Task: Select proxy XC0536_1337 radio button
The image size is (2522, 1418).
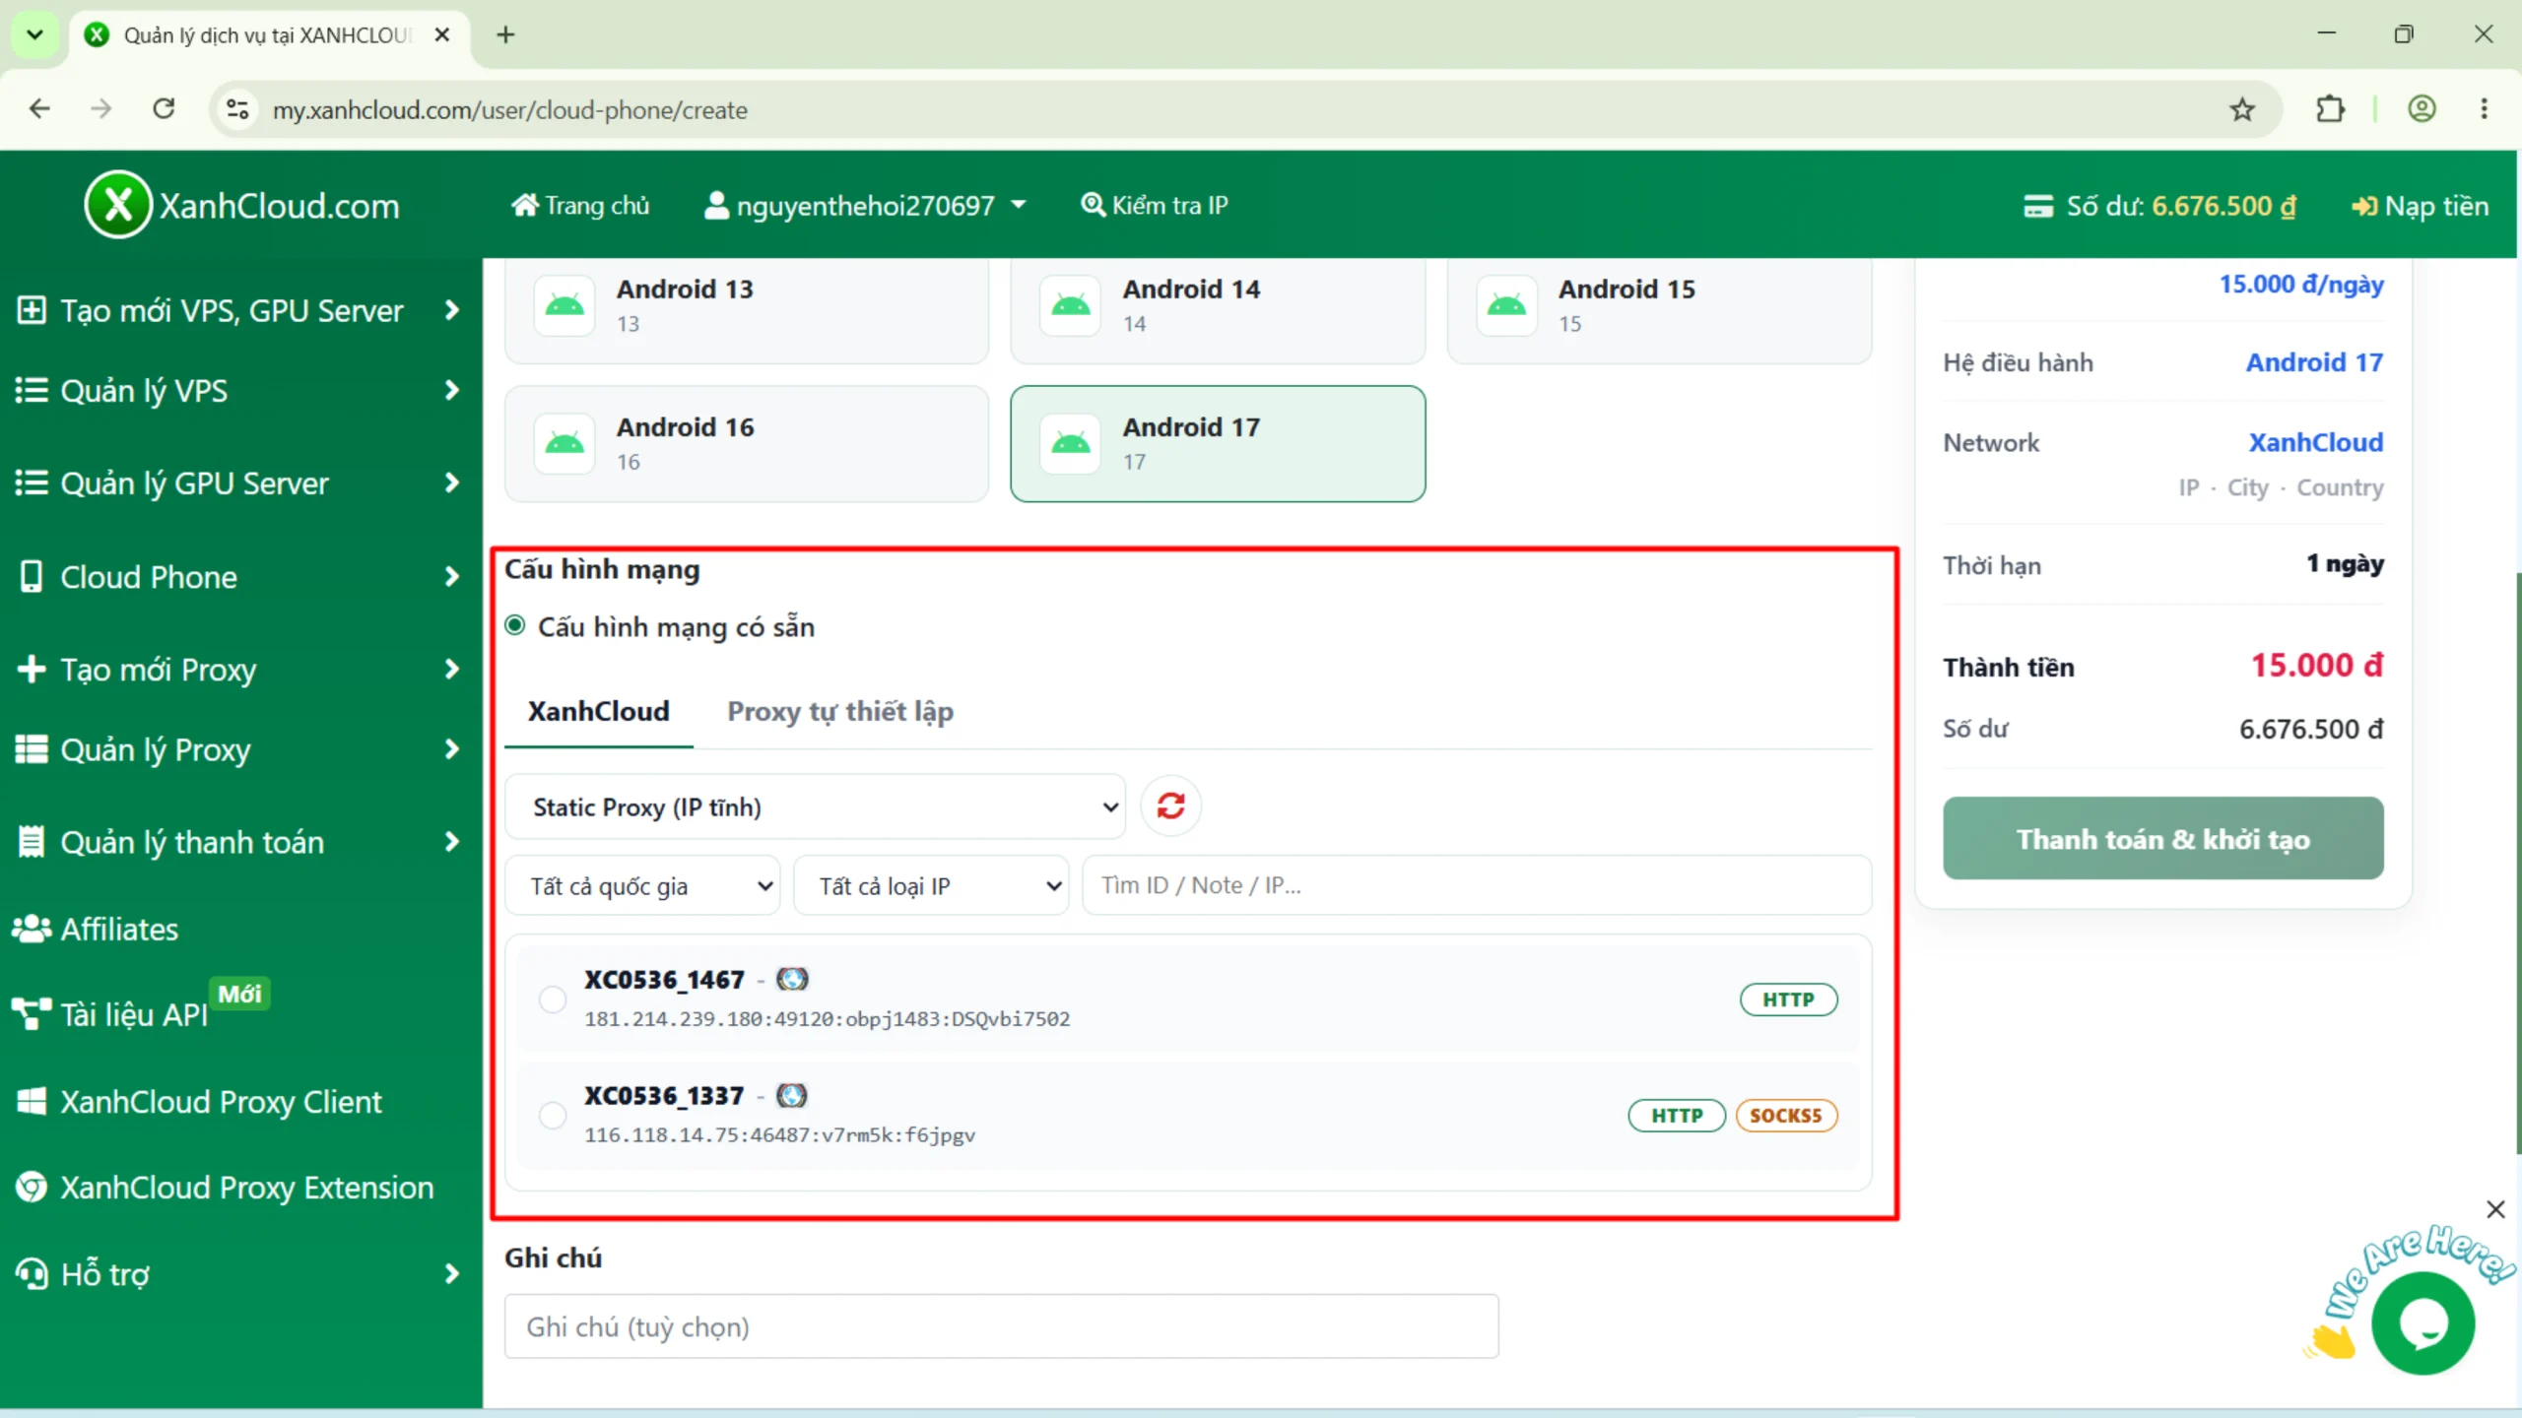Action: tap(553, 1116)
